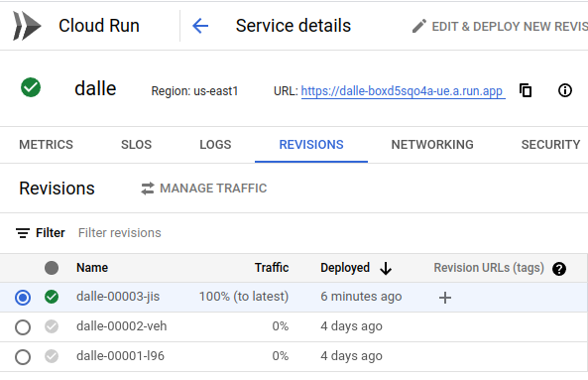The width and height of the screenshot is (588, 380).
Task: Open the URL info icon
Action: click(565, 90)
